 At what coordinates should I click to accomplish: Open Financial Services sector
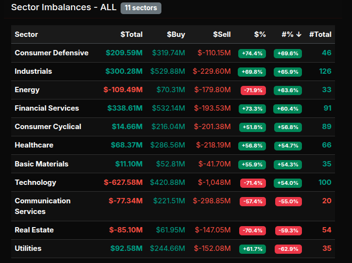[x=47, y=108]
